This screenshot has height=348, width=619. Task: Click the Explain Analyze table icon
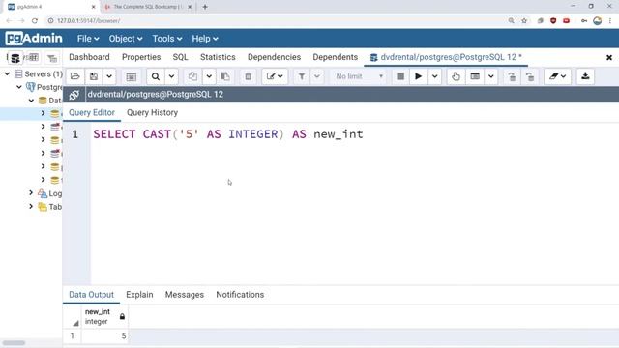pos(475,76)
